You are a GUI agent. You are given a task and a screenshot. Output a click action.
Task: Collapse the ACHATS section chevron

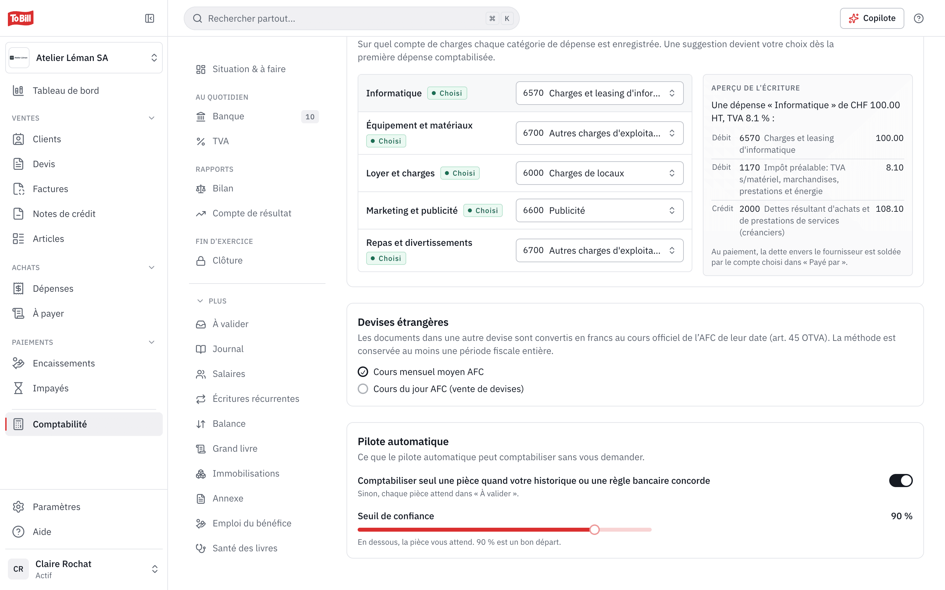pyautogui.click(x=152, y=267)
